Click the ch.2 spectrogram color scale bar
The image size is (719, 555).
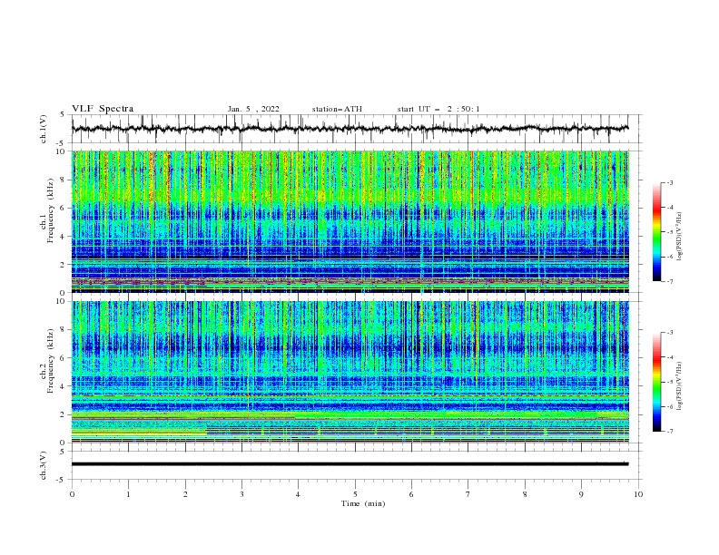(x=656, y=382)
